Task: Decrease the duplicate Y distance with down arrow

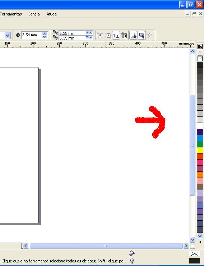Action: [x=87, y=37]
